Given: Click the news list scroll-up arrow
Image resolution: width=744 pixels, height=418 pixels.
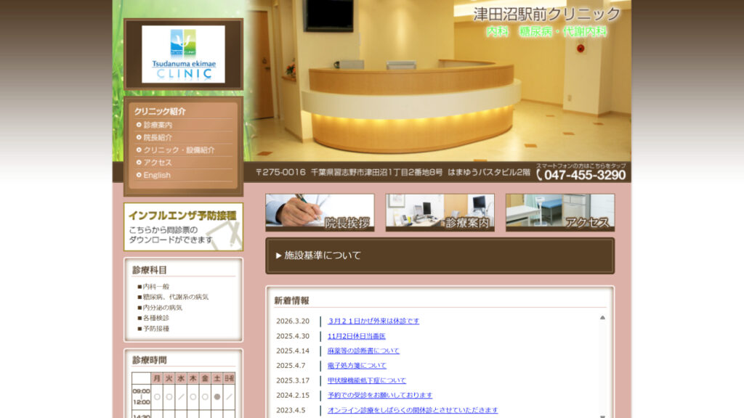Looking at the screenshot, I should tap(602, 318).
